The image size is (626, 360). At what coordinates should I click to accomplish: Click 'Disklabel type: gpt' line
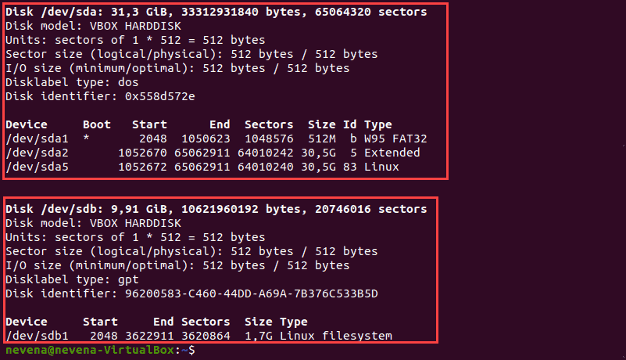(72, 279)
